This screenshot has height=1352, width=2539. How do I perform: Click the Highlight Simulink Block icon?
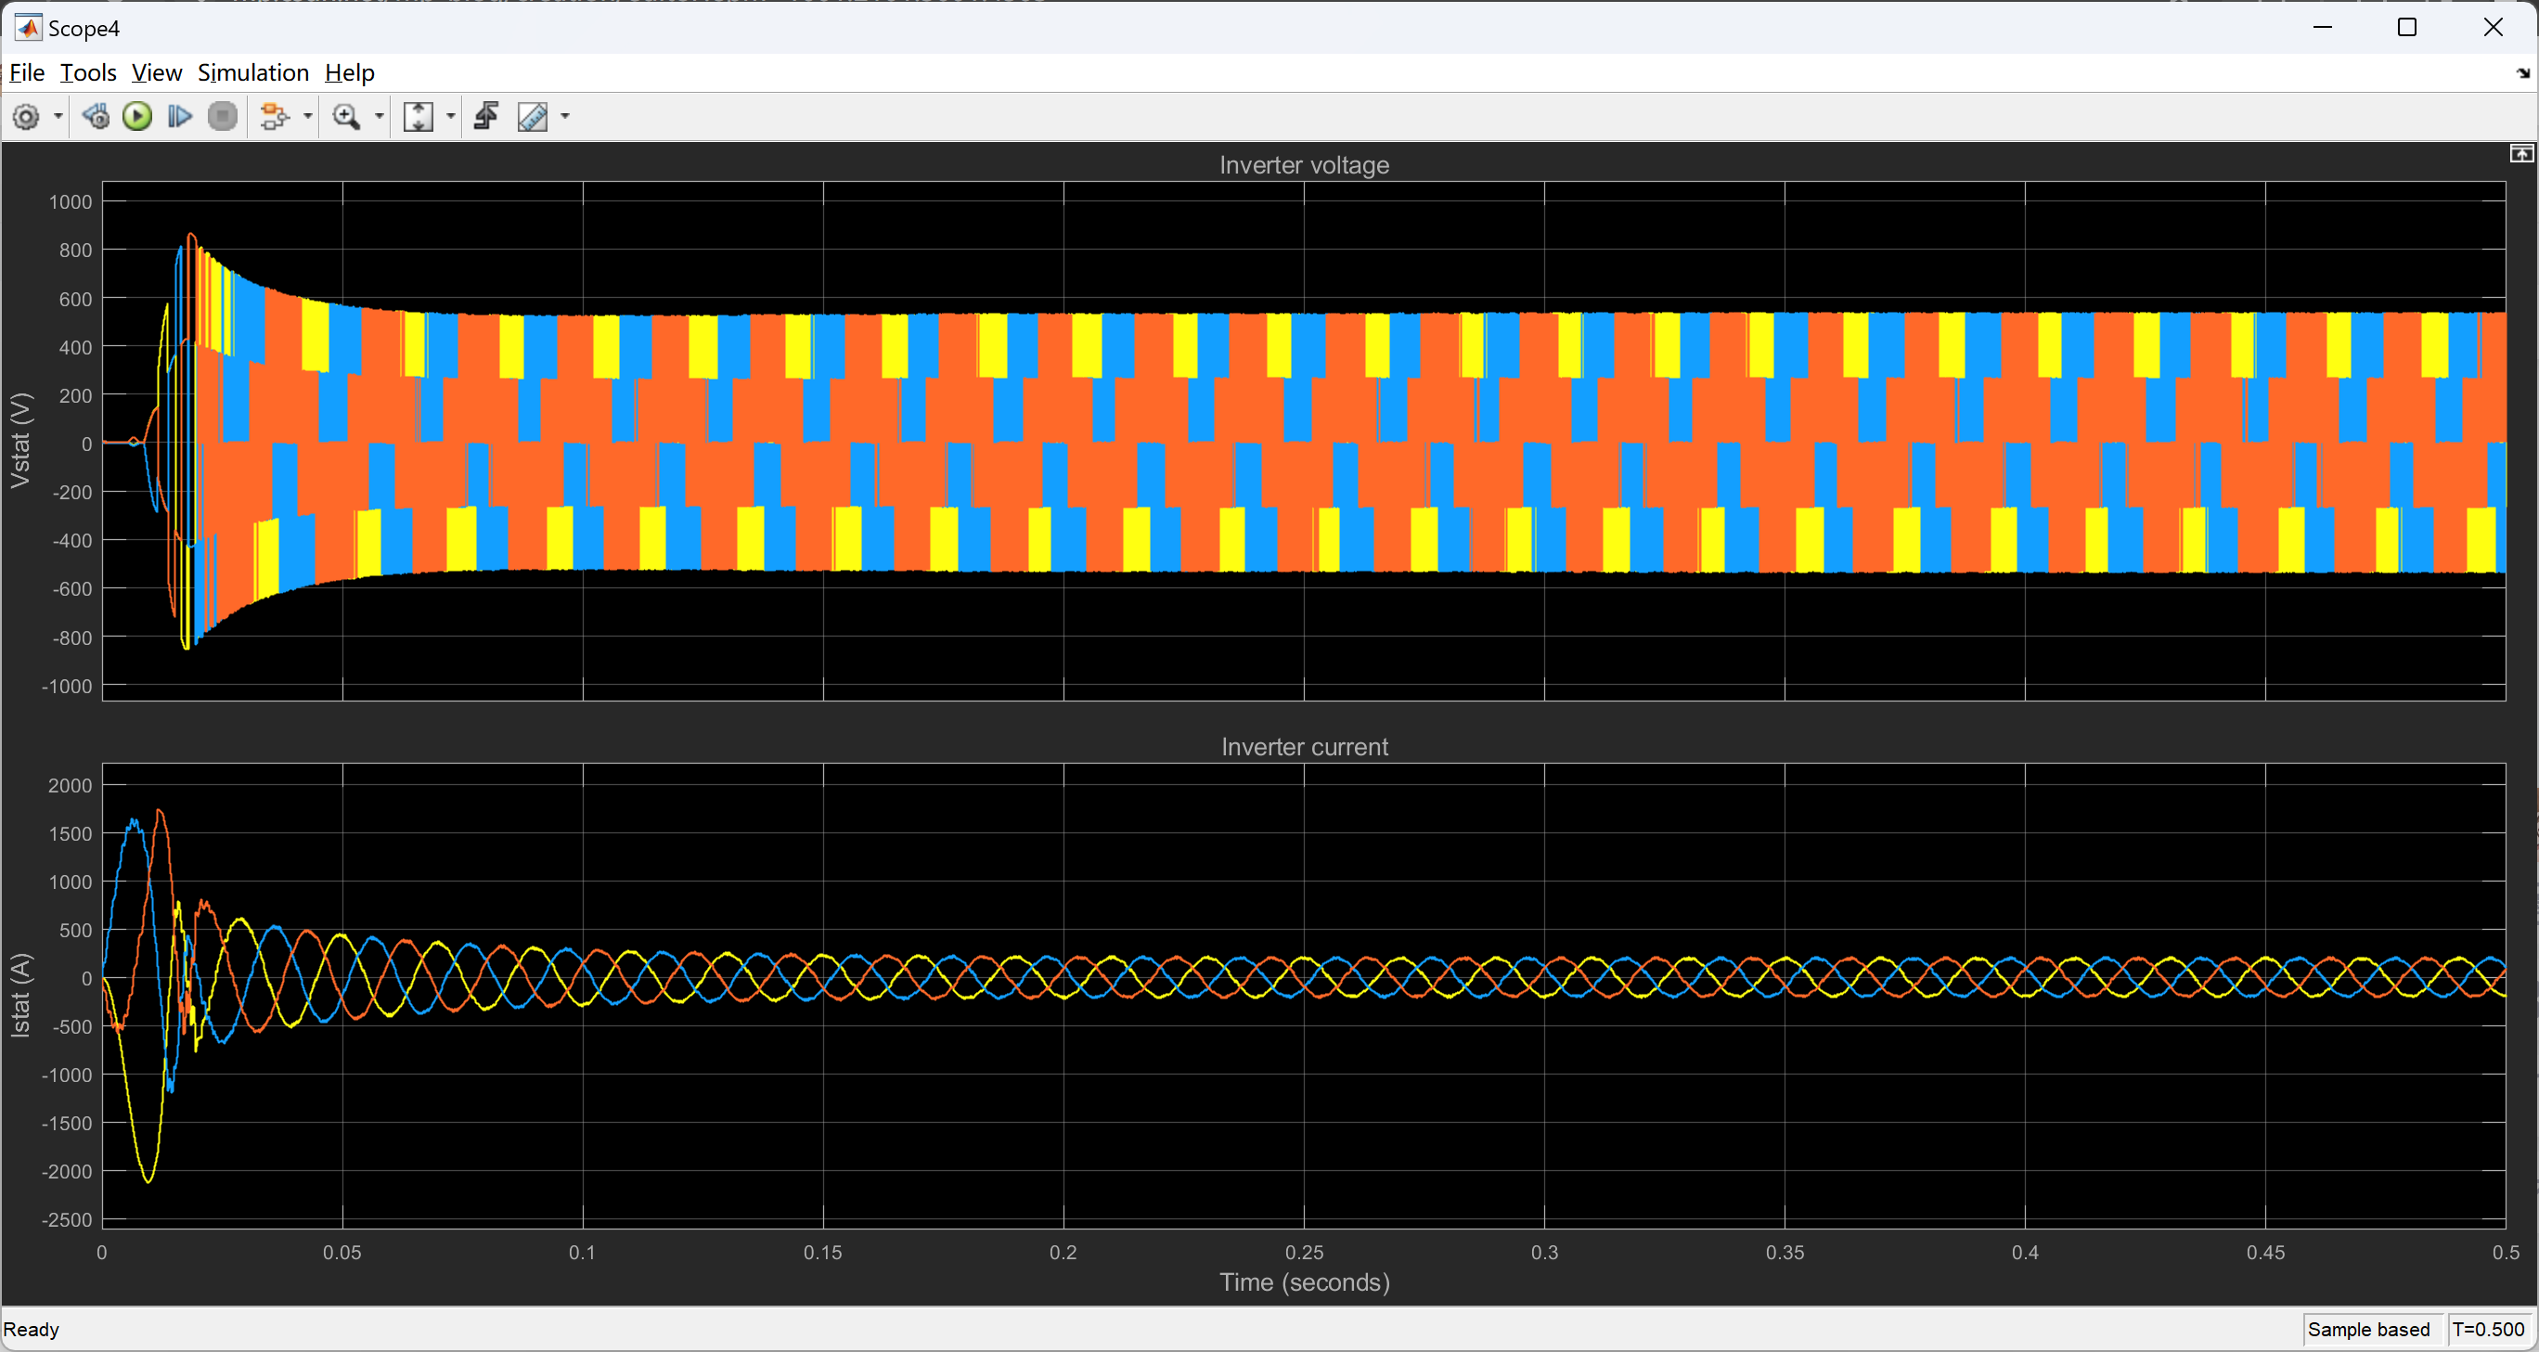[x=273, y=117]
